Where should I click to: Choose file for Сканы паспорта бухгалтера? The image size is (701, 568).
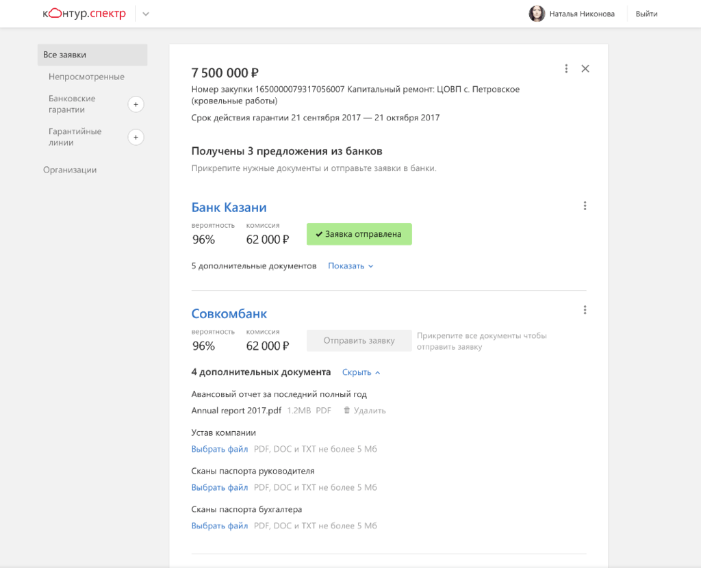(220, 526)
